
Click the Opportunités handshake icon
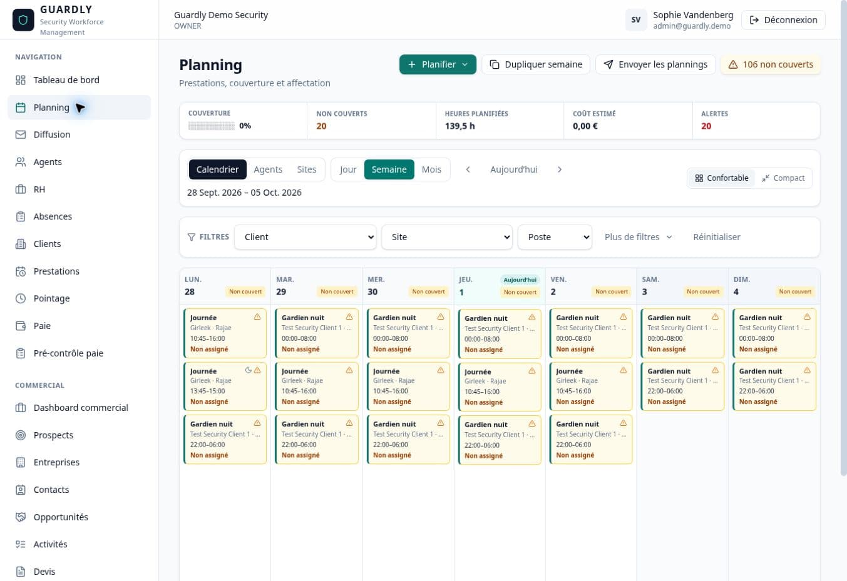[21, 517]
